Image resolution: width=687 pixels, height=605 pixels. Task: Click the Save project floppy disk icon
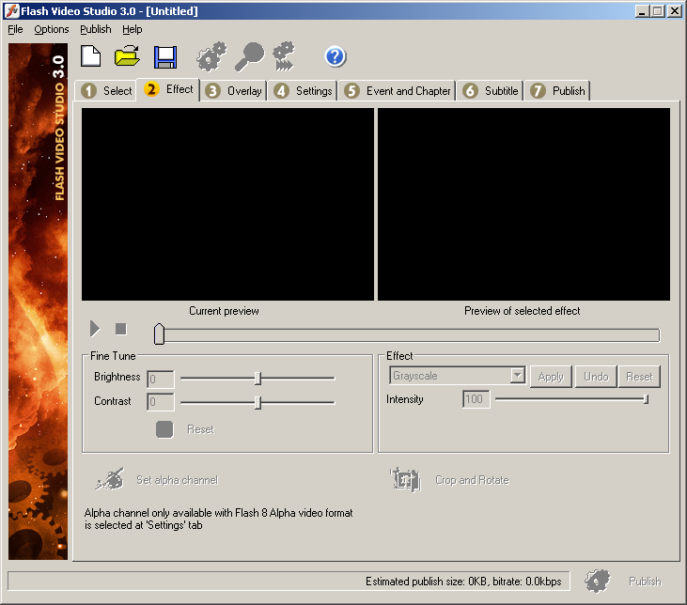[165, 57]
